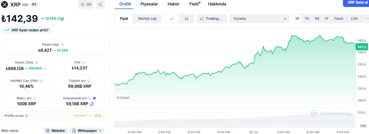The height and width of the screenshot is (134, 369).
Task: Click XRP fiyatı neden arttı? button
Action: [27, 30]
